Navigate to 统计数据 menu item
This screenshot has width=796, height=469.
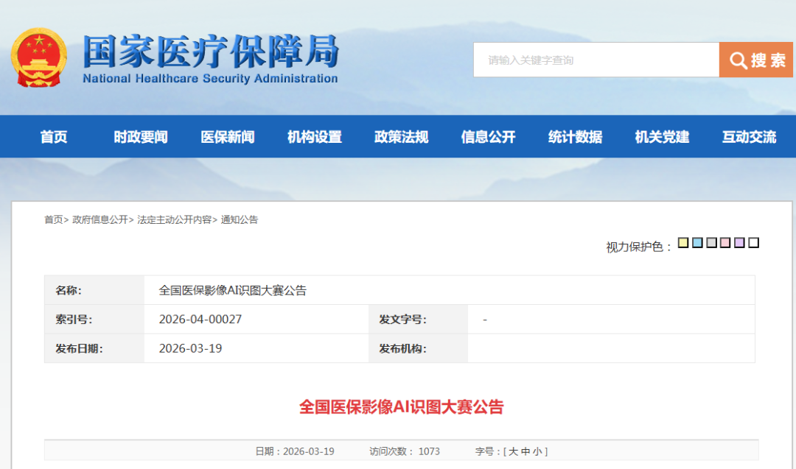[575, 137]
